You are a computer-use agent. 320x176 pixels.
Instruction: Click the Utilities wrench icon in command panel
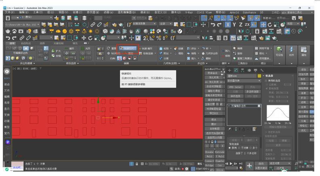coord(262,70)
